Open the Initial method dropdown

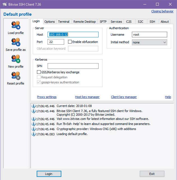(x=149, y=42)
